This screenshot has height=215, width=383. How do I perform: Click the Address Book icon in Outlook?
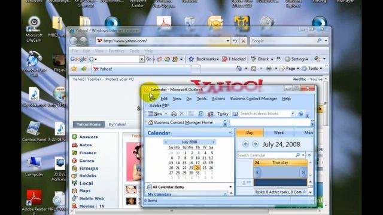235,114
